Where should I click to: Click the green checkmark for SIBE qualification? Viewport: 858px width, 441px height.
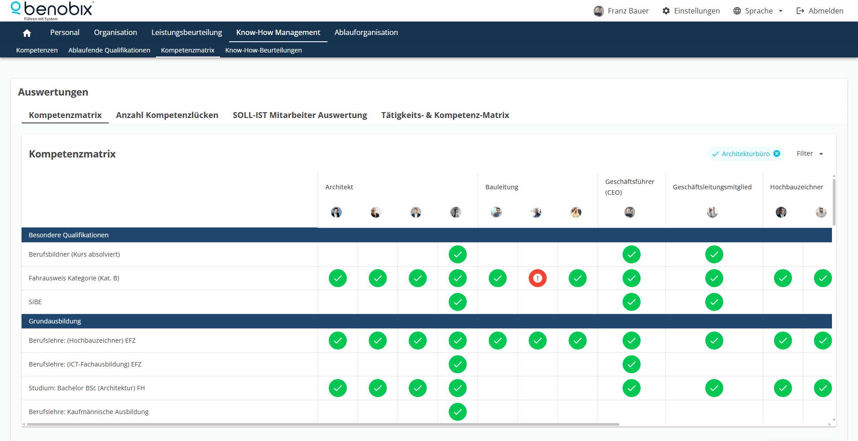coord(457,302)
